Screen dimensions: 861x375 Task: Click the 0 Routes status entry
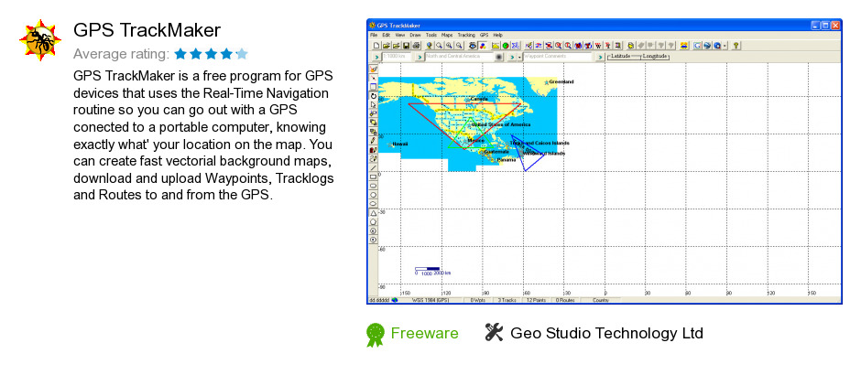point(565,300)
